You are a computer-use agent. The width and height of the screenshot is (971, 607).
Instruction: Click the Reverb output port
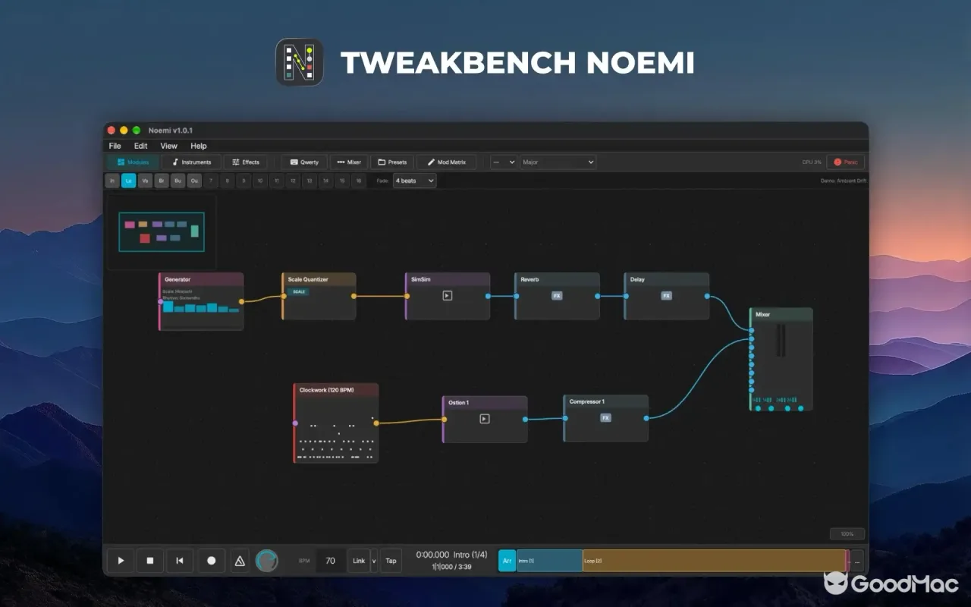pos(598,296)
